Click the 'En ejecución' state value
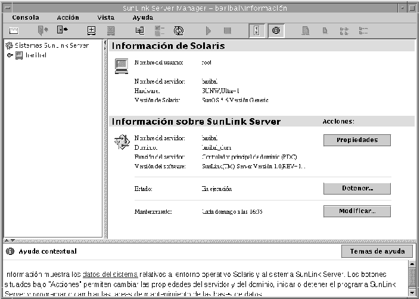420x299 pixels. 216,189
